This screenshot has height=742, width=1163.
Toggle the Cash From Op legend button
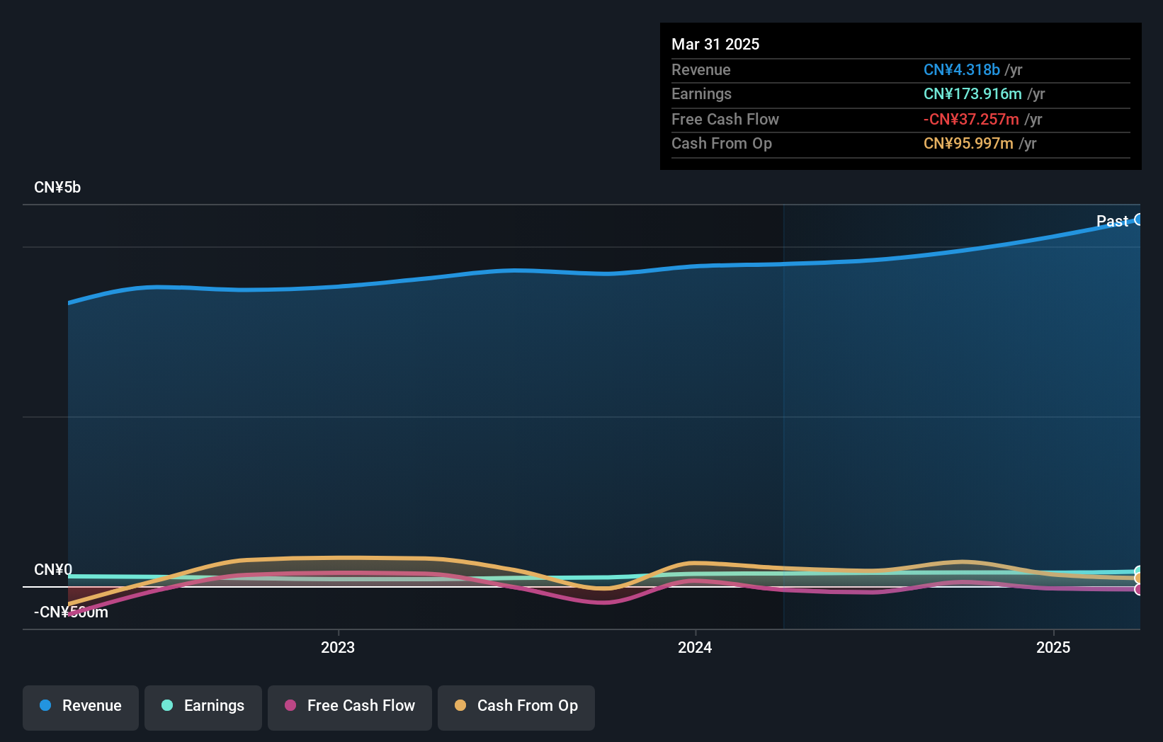516,707
